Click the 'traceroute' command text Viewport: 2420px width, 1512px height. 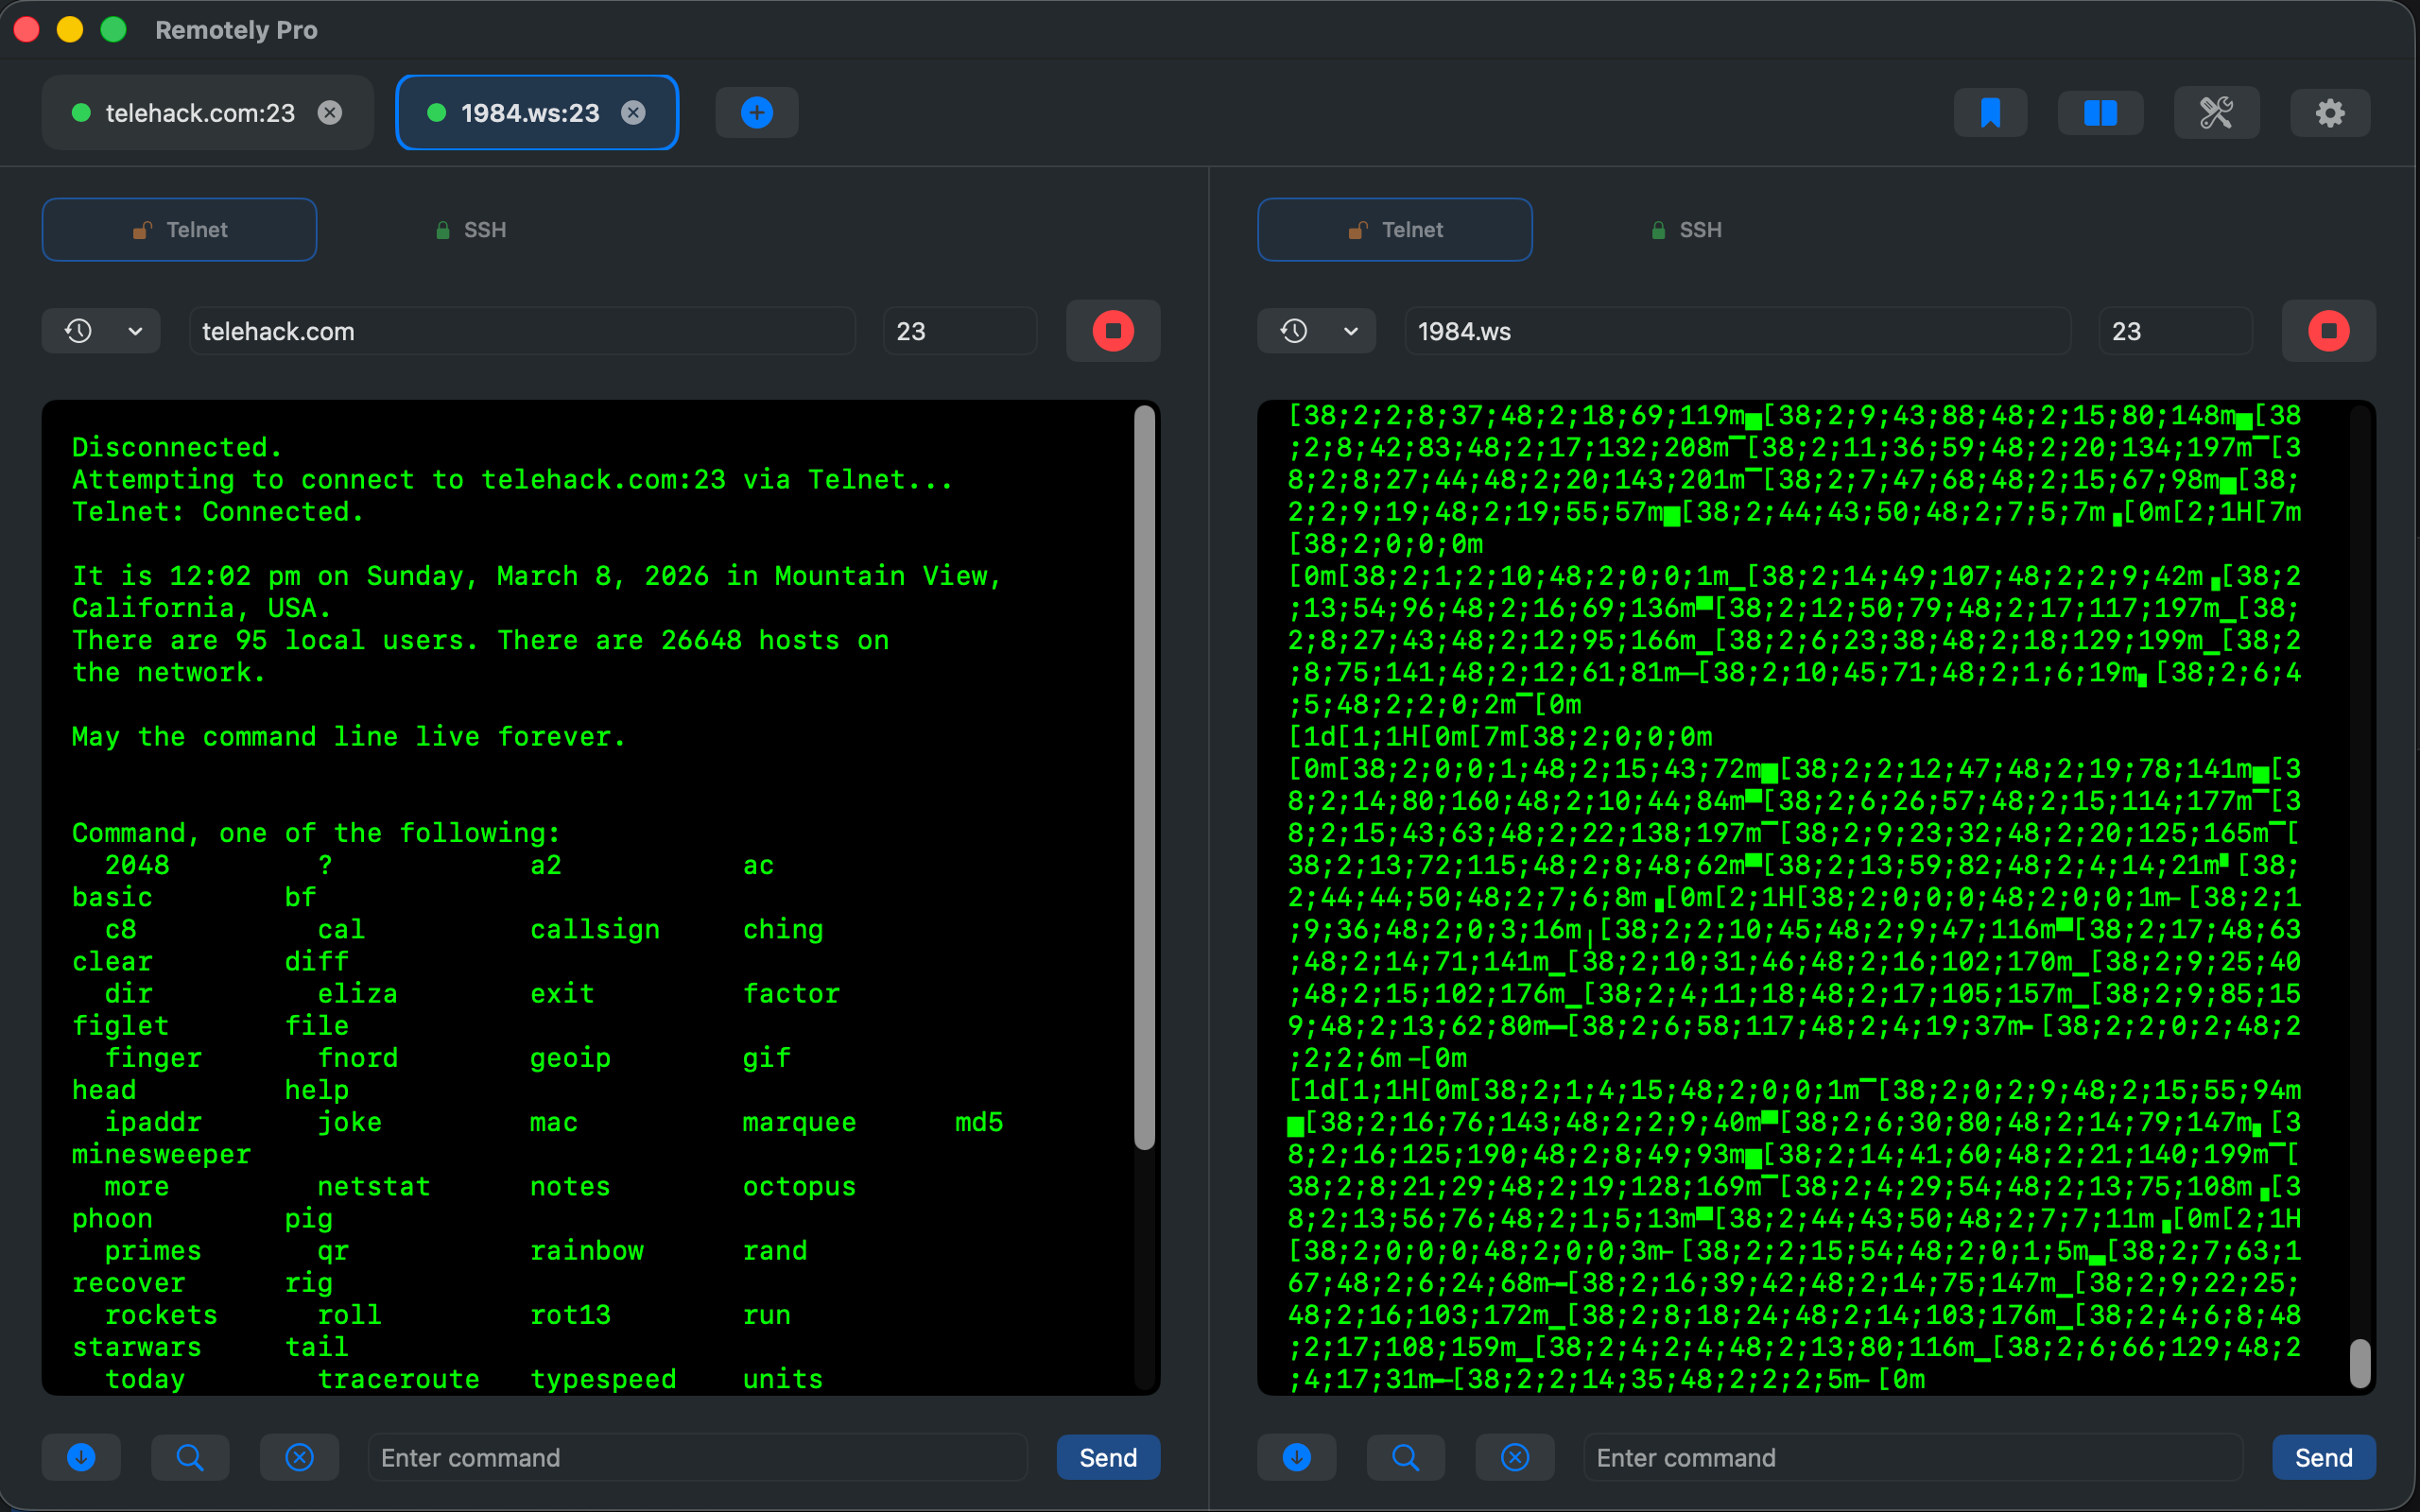tap(398, 1379)
